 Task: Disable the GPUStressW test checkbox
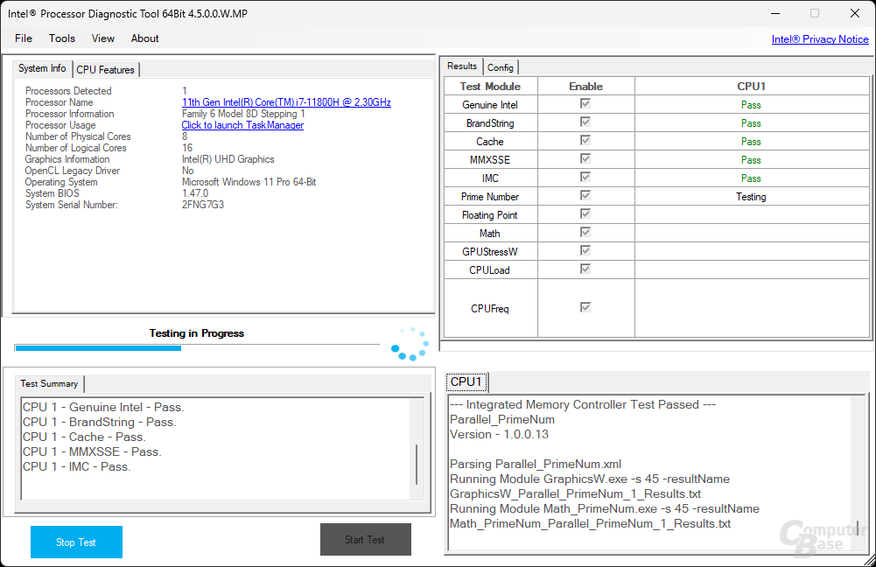click(585, 251)
